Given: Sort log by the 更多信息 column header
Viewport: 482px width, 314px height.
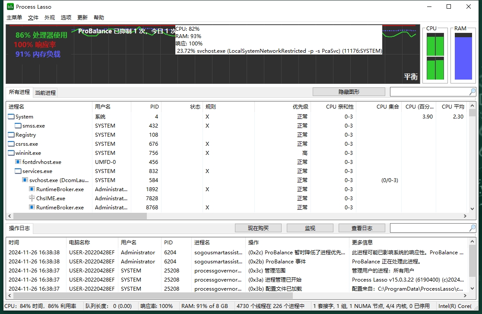Looking at the screenshot, I should (x=409, y=243).
